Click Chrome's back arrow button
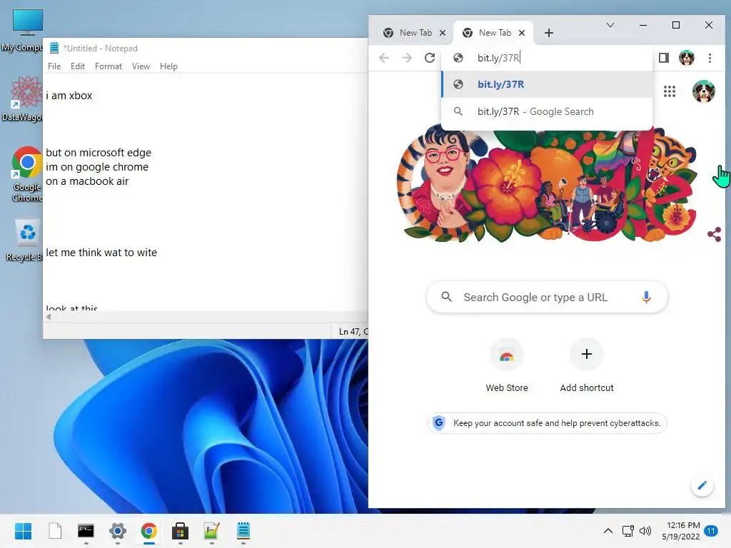Screen dimensions: 731x548 coord(383,58)
